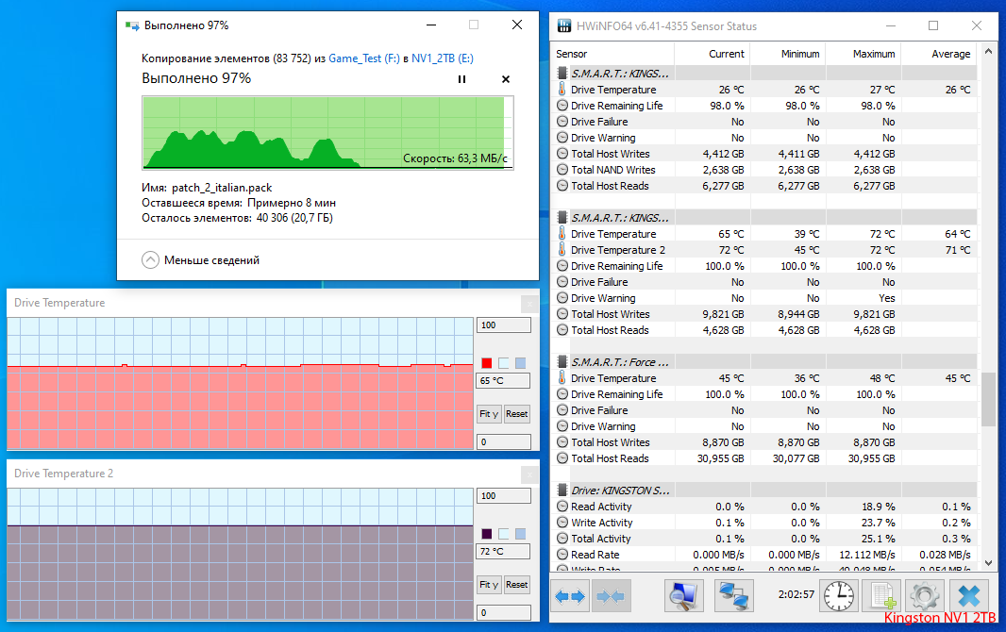1006x632 pixels.
Task: Click the collapse columns arrows icon in HWiNFO
Action: [611, 596]
